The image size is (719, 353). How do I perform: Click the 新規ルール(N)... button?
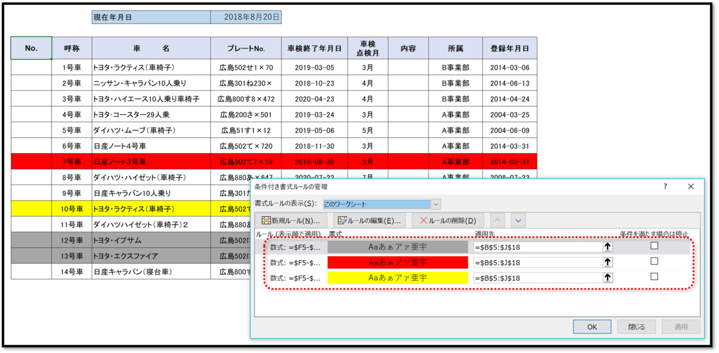click(291, 221)
